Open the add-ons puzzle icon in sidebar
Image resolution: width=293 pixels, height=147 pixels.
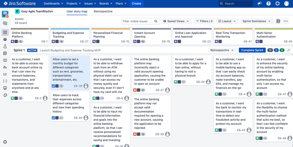(5, 95)
